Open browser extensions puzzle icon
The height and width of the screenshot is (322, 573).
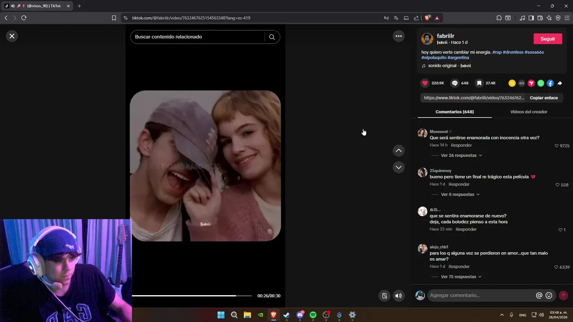499,18
